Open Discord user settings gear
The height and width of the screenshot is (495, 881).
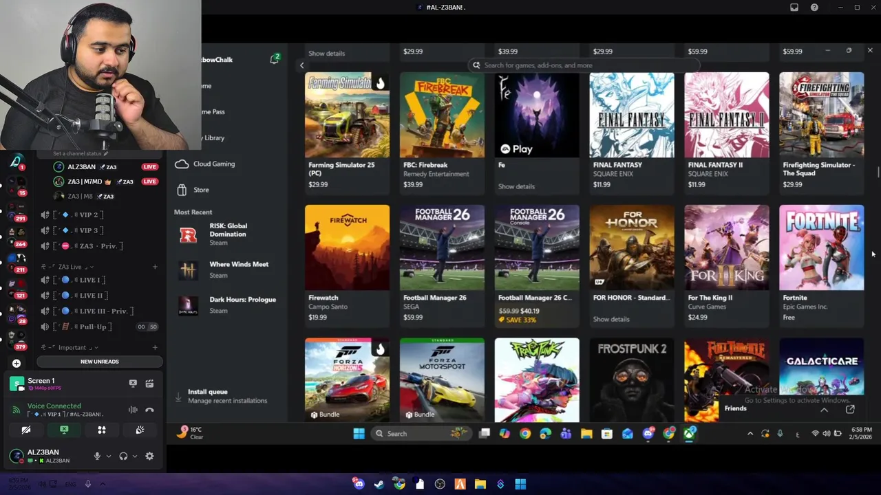tap(149, 456)
